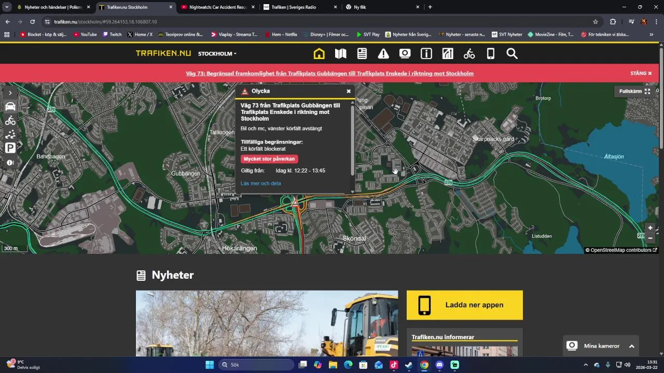
Task: Zoom out the map with minus button
Action: point(650,238)
